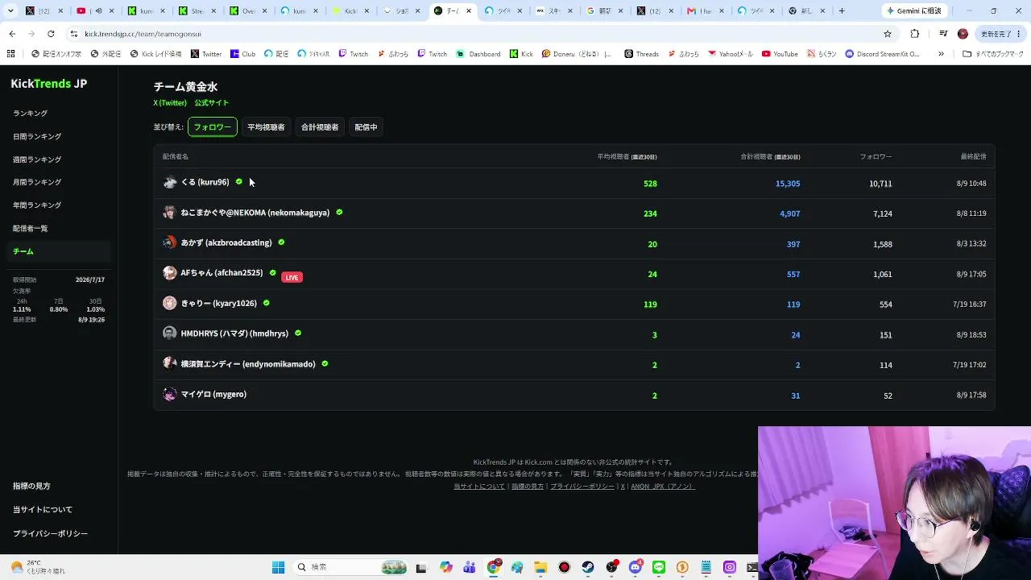Open Discord from the taskbar
Viewport: 1031px width, 580px height.
pos(636,567)
